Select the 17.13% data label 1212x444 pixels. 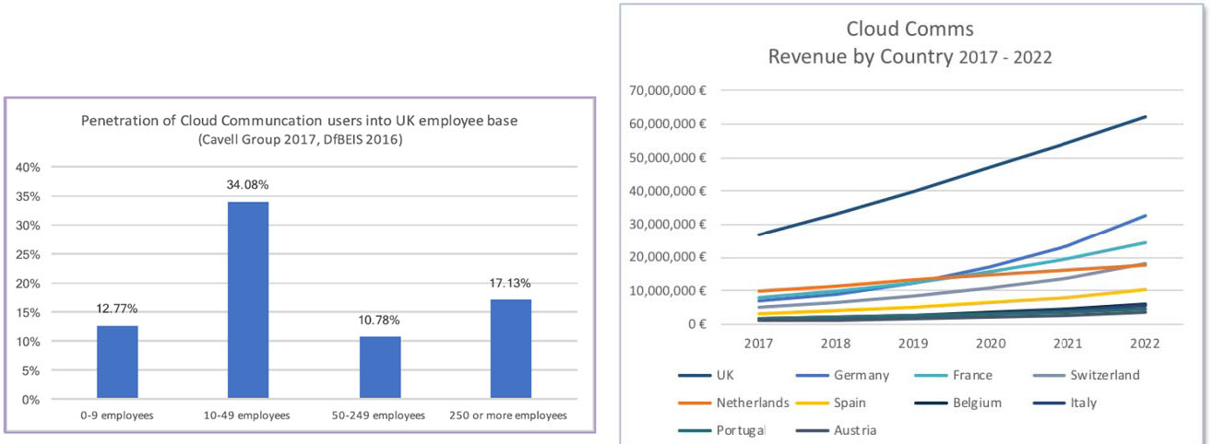coord(511,284)
